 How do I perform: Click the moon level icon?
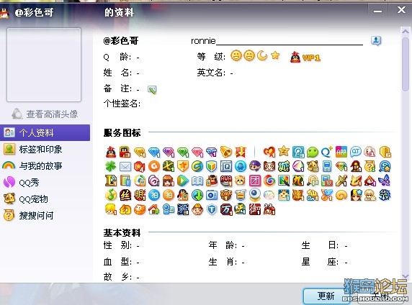(x=262, y=55)
